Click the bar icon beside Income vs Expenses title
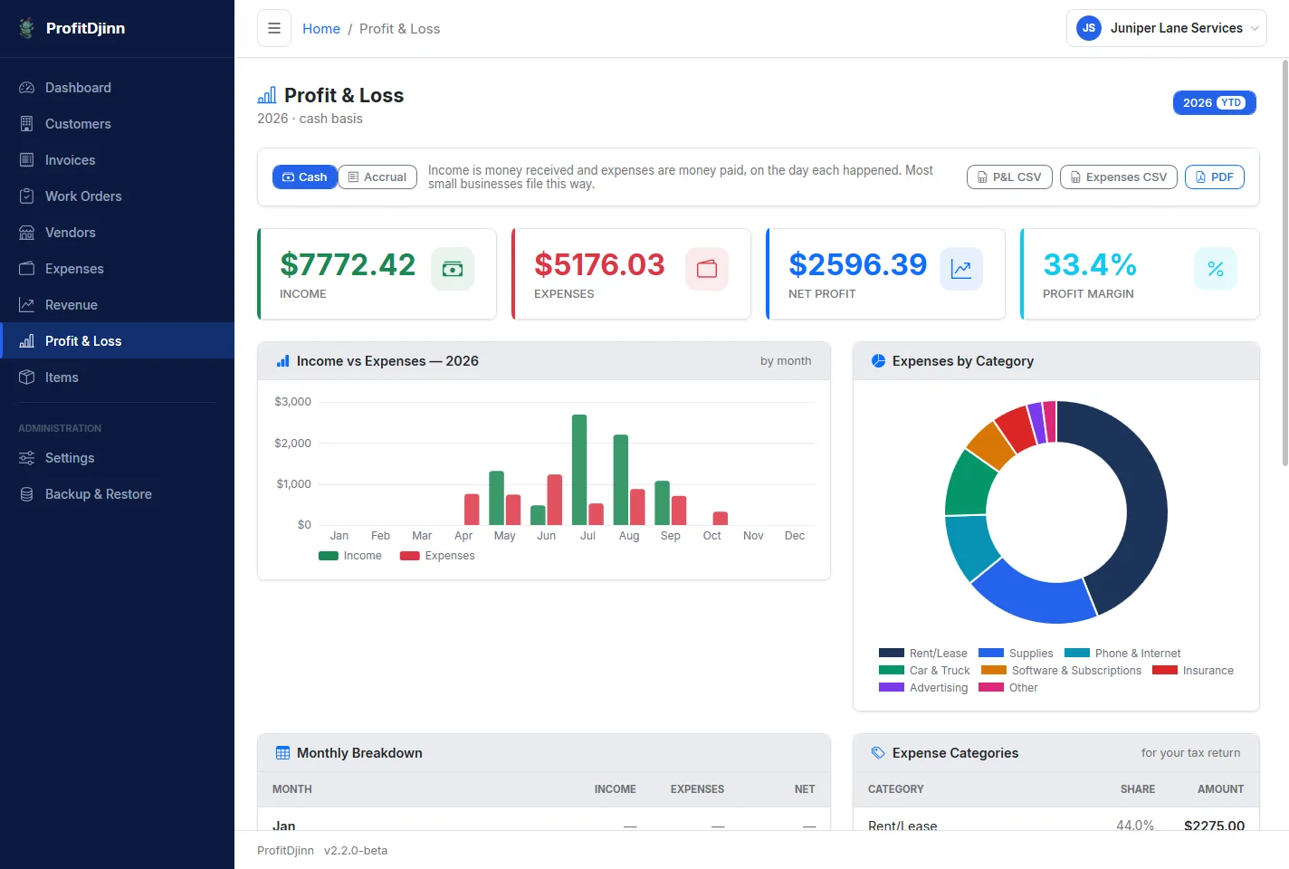The height and width of the screenshot is (869, 1289). [x=282, y=361]
